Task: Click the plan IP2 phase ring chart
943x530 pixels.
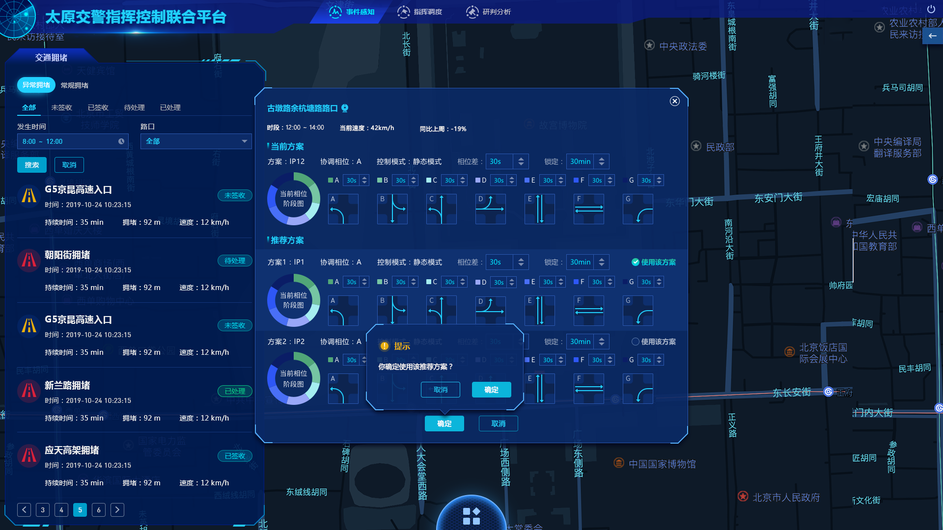Action: coord(294,378)
